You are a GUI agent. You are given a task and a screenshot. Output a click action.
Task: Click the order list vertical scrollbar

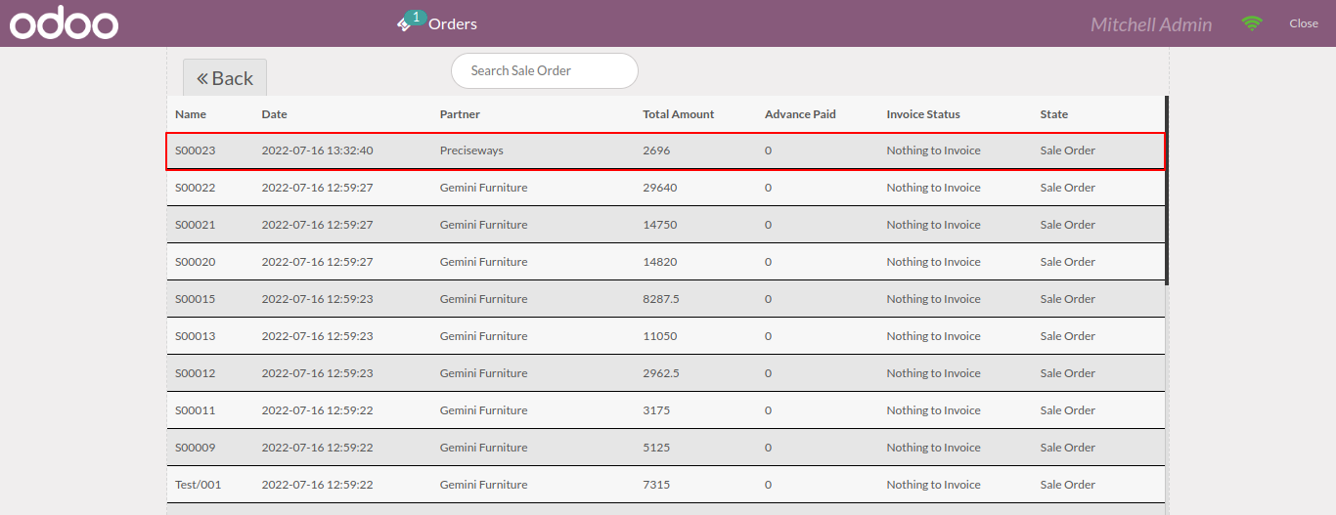tap(1167, 190)
